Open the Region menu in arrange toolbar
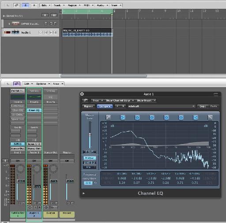 [74, 5]
